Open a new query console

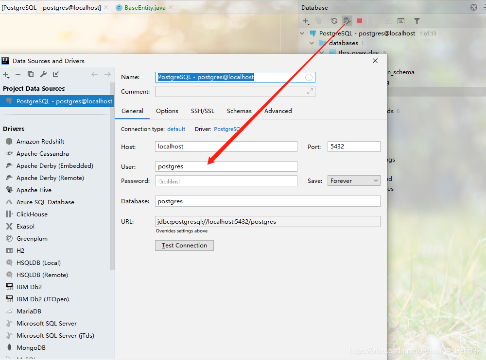tap(401, 21)
